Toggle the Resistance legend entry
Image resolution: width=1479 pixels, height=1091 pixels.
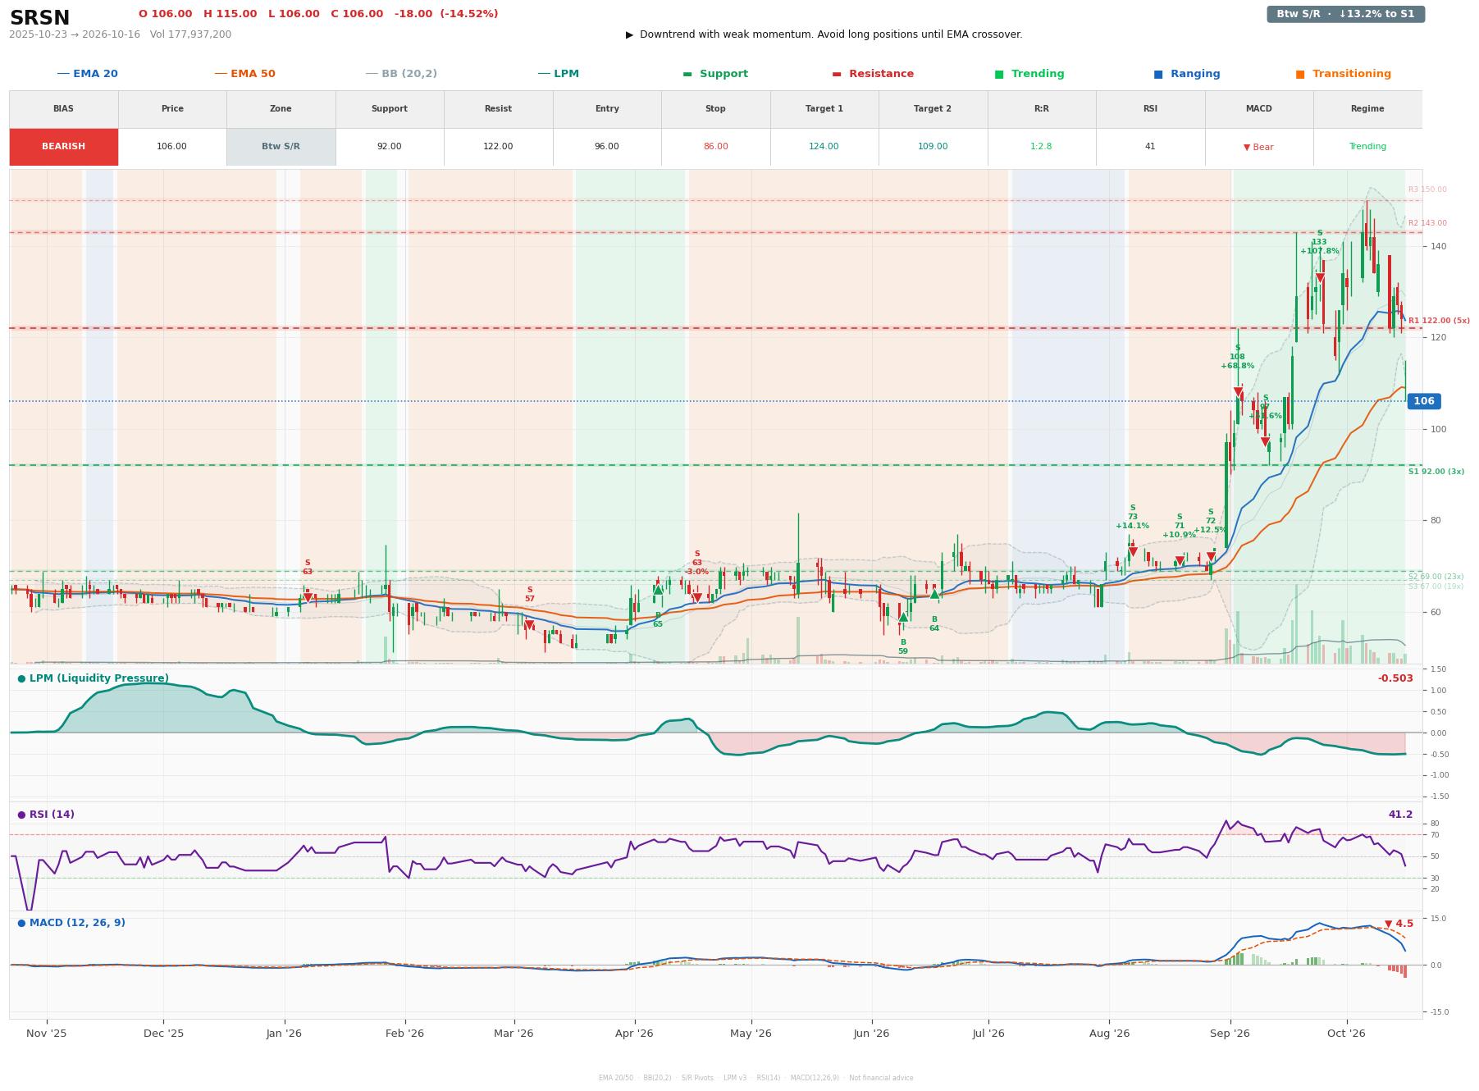[872, 74]
